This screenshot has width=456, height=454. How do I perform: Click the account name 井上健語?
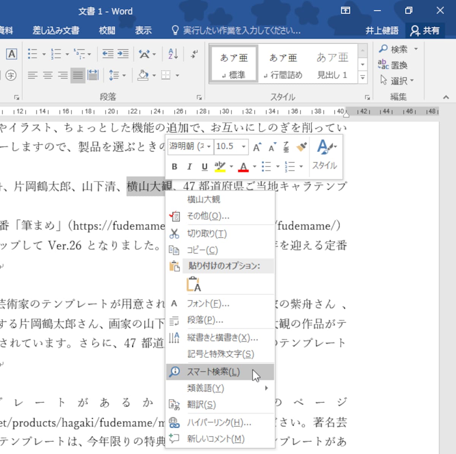(382, 30)
